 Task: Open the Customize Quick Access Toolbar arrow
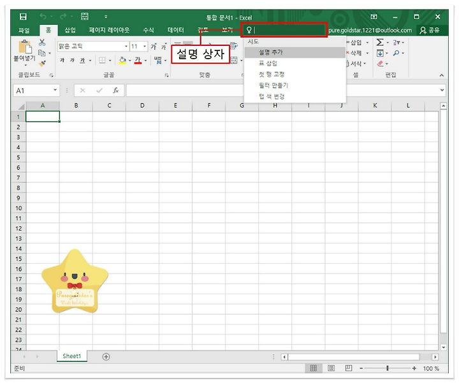tap(106, 17)
